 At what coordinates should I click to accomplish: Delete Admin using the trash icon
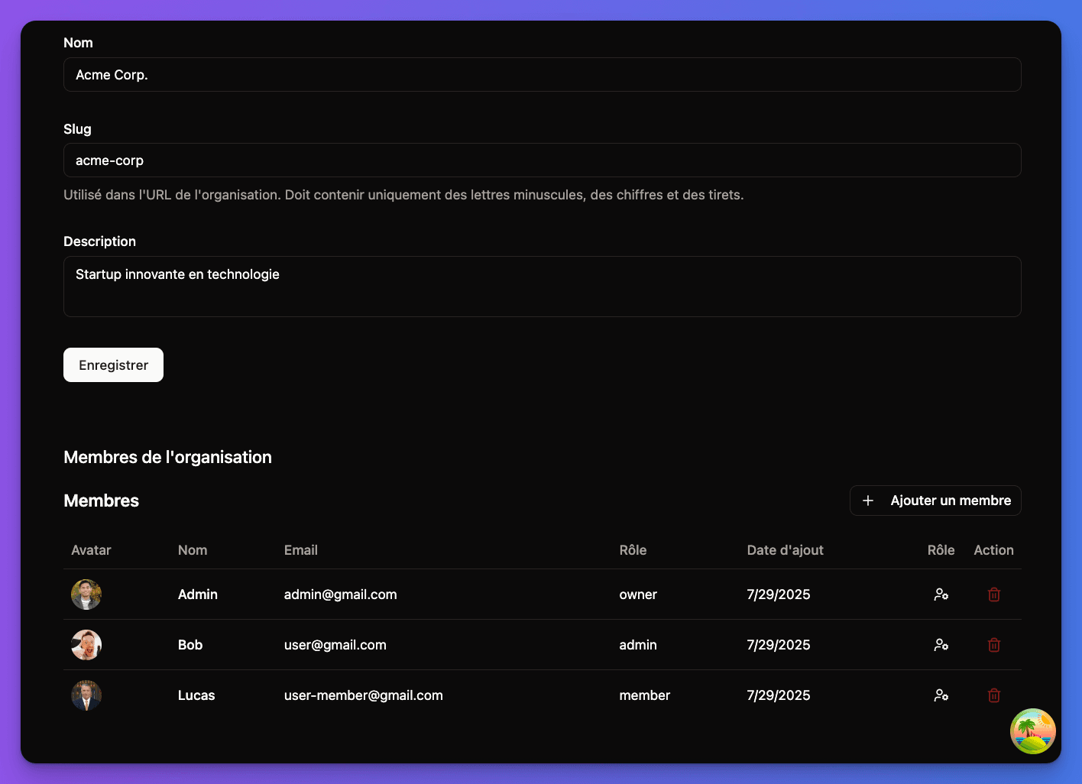[x=993, y=594]
